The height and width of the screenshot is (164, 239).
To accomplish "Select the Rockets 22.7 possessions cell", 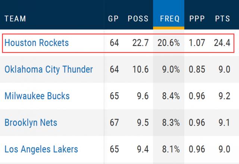I will [140, 43].
